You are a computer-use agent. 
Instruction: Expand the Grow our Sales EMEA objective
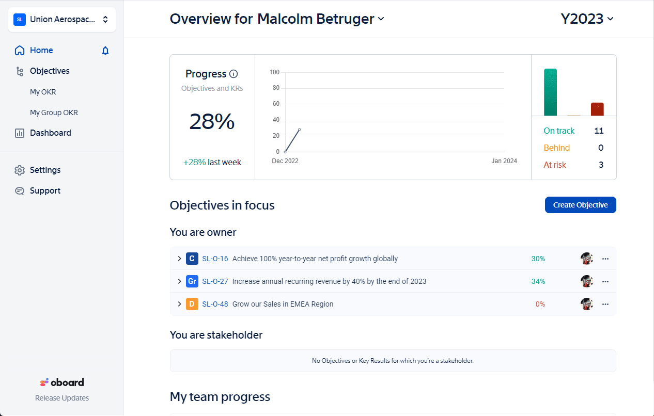click(179, 304)
